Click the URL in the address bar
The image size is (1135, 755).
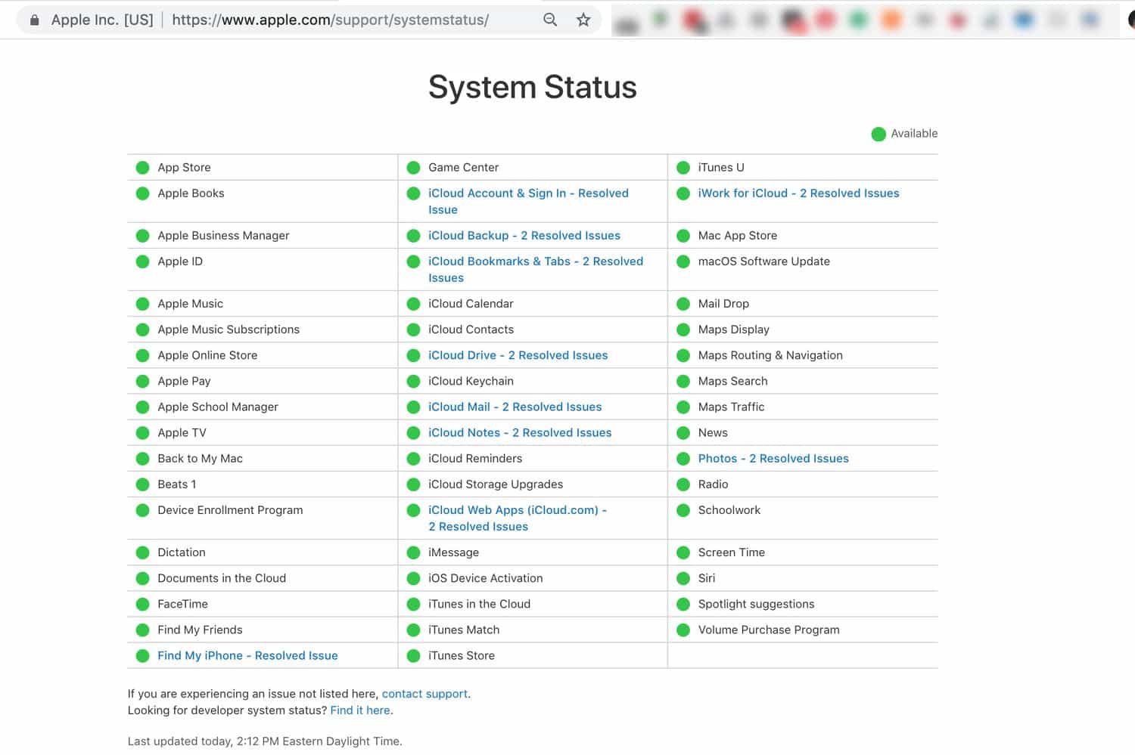330,20
